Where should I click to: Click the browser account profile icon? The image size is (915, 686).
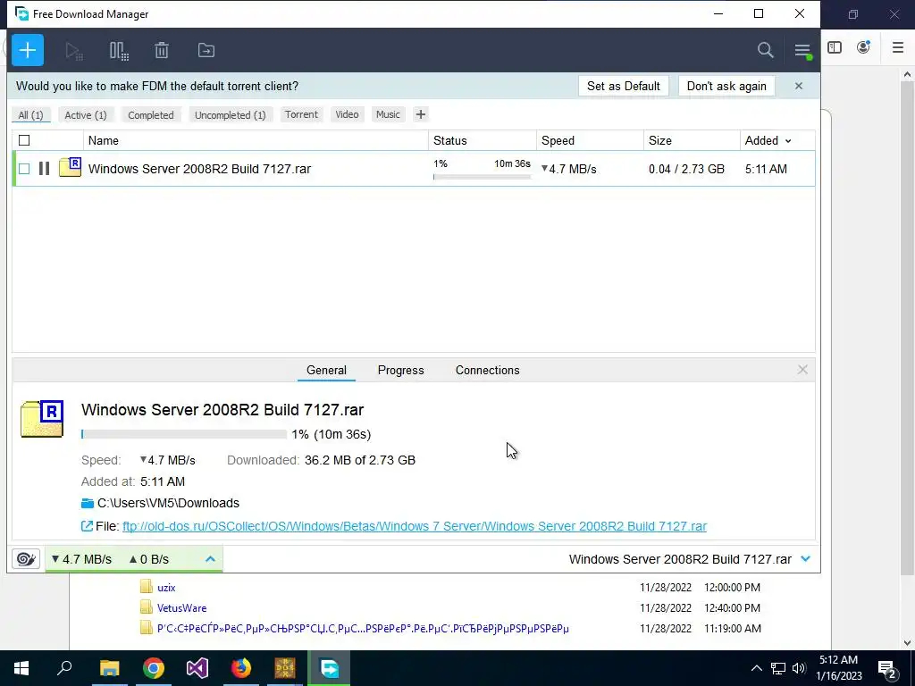864,47
